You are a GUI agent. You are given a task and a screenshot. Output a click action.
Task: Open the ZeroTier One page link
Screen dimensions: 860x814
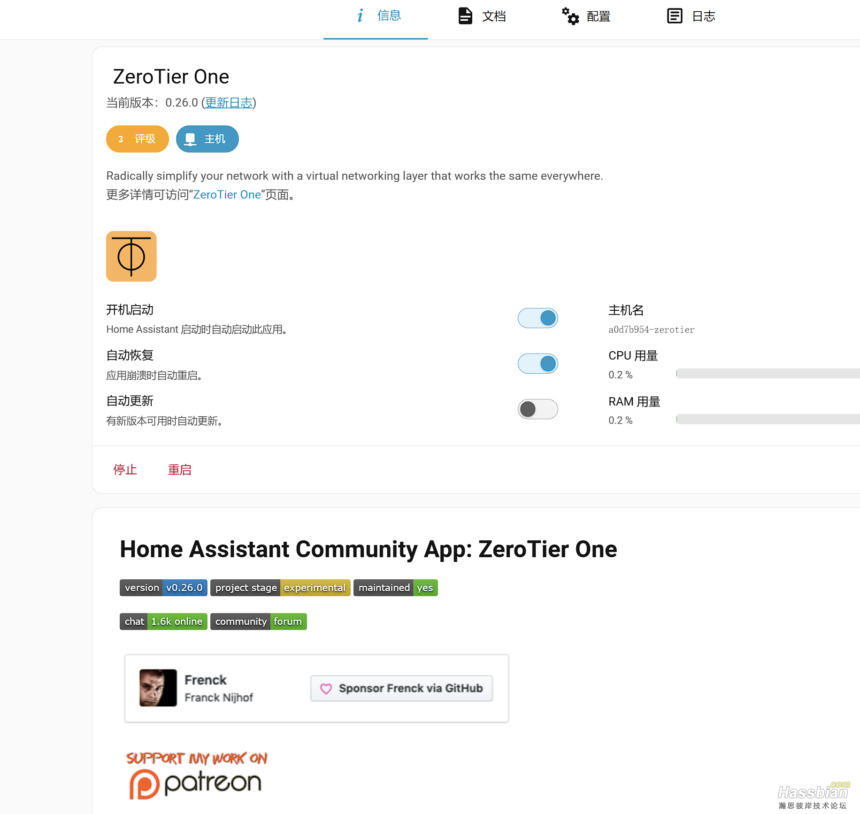[227, 195]
